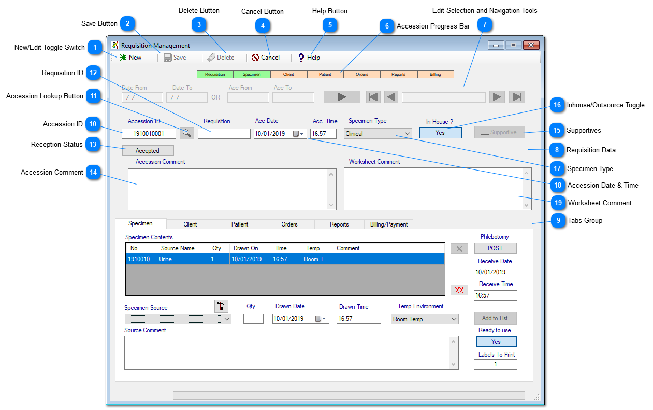Image resolution: width=653 pixels, height=410 pixels.
Task: Click the Accepted reception status button
Action: (x=148, y=151)
